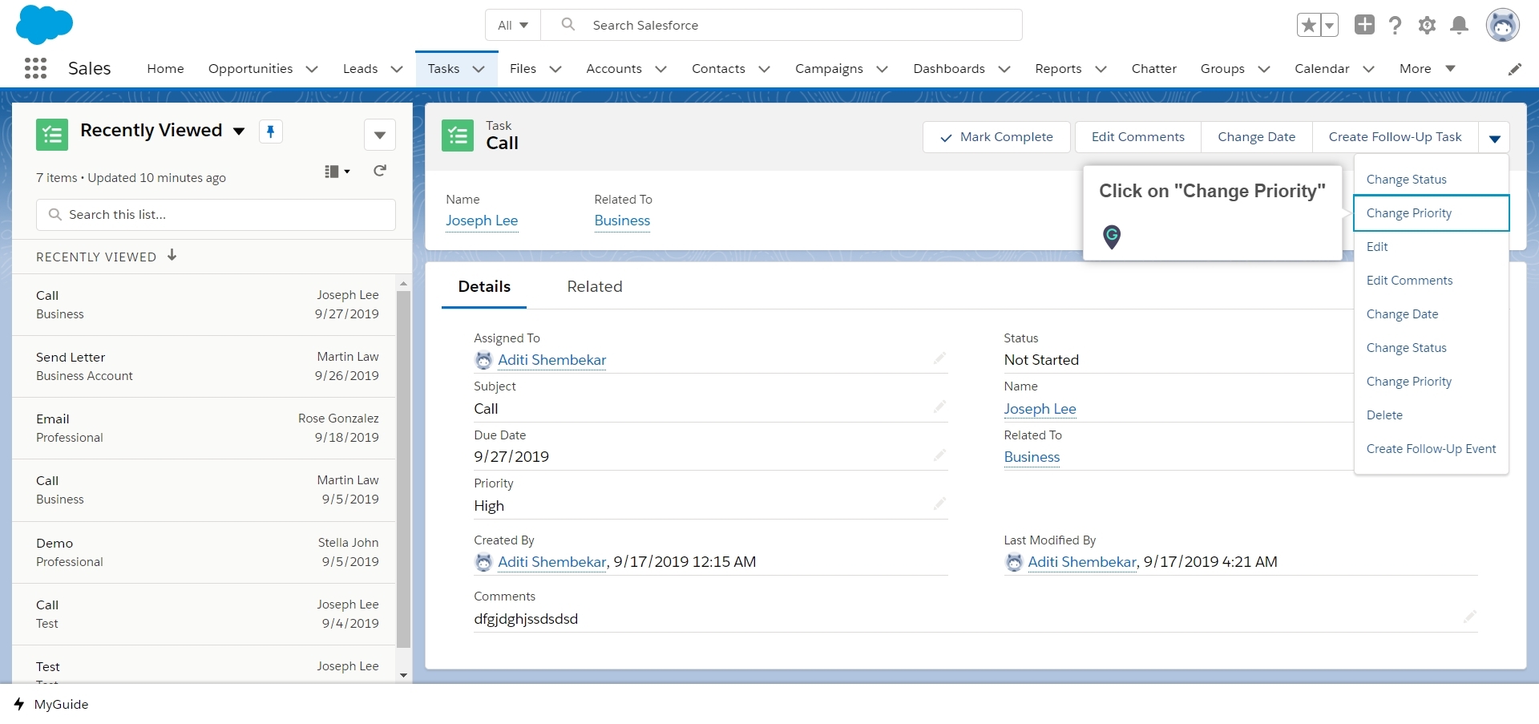The image size is (1539, 724).
Task: Refresh the Recently Viewed list
Action: [380, 171]
